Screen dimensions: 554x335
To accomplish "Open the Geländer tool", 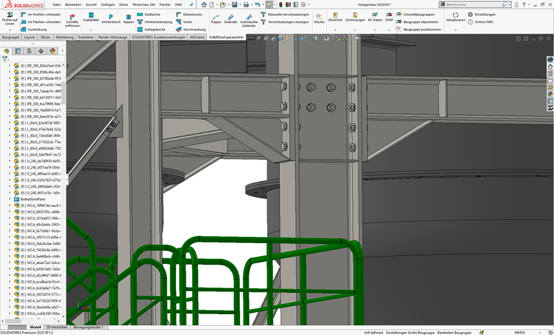I will coord(231,18).
